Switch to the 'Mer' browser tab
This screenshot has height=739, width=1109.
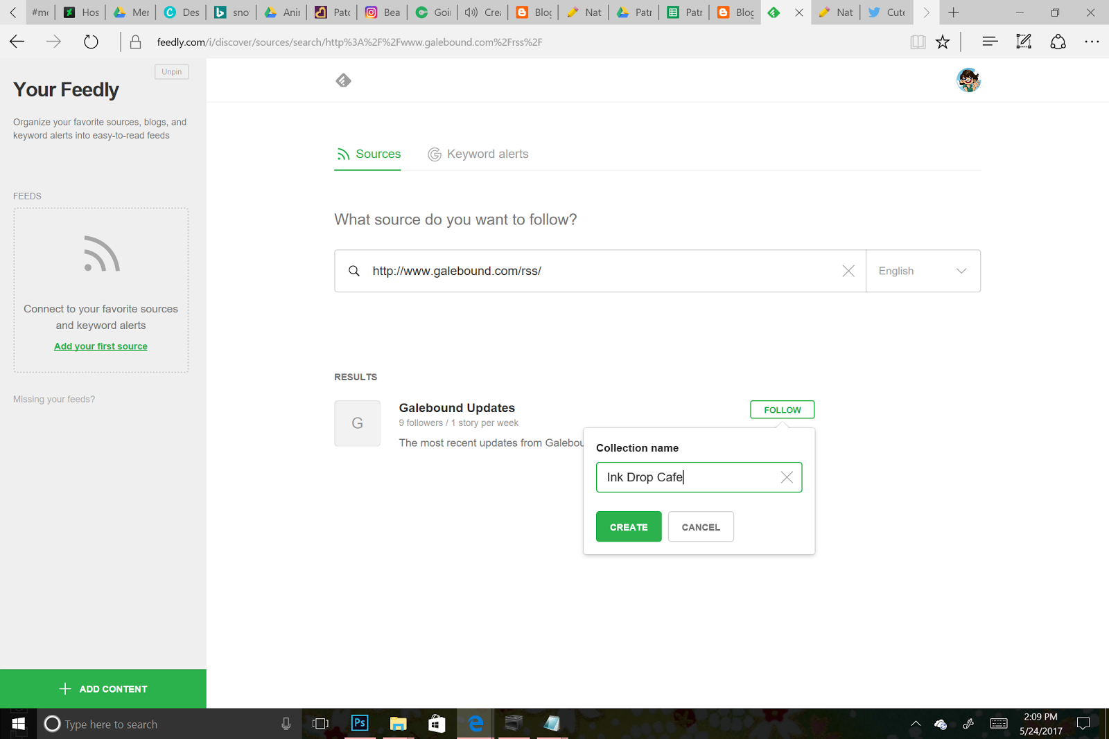tap(131, 12)
